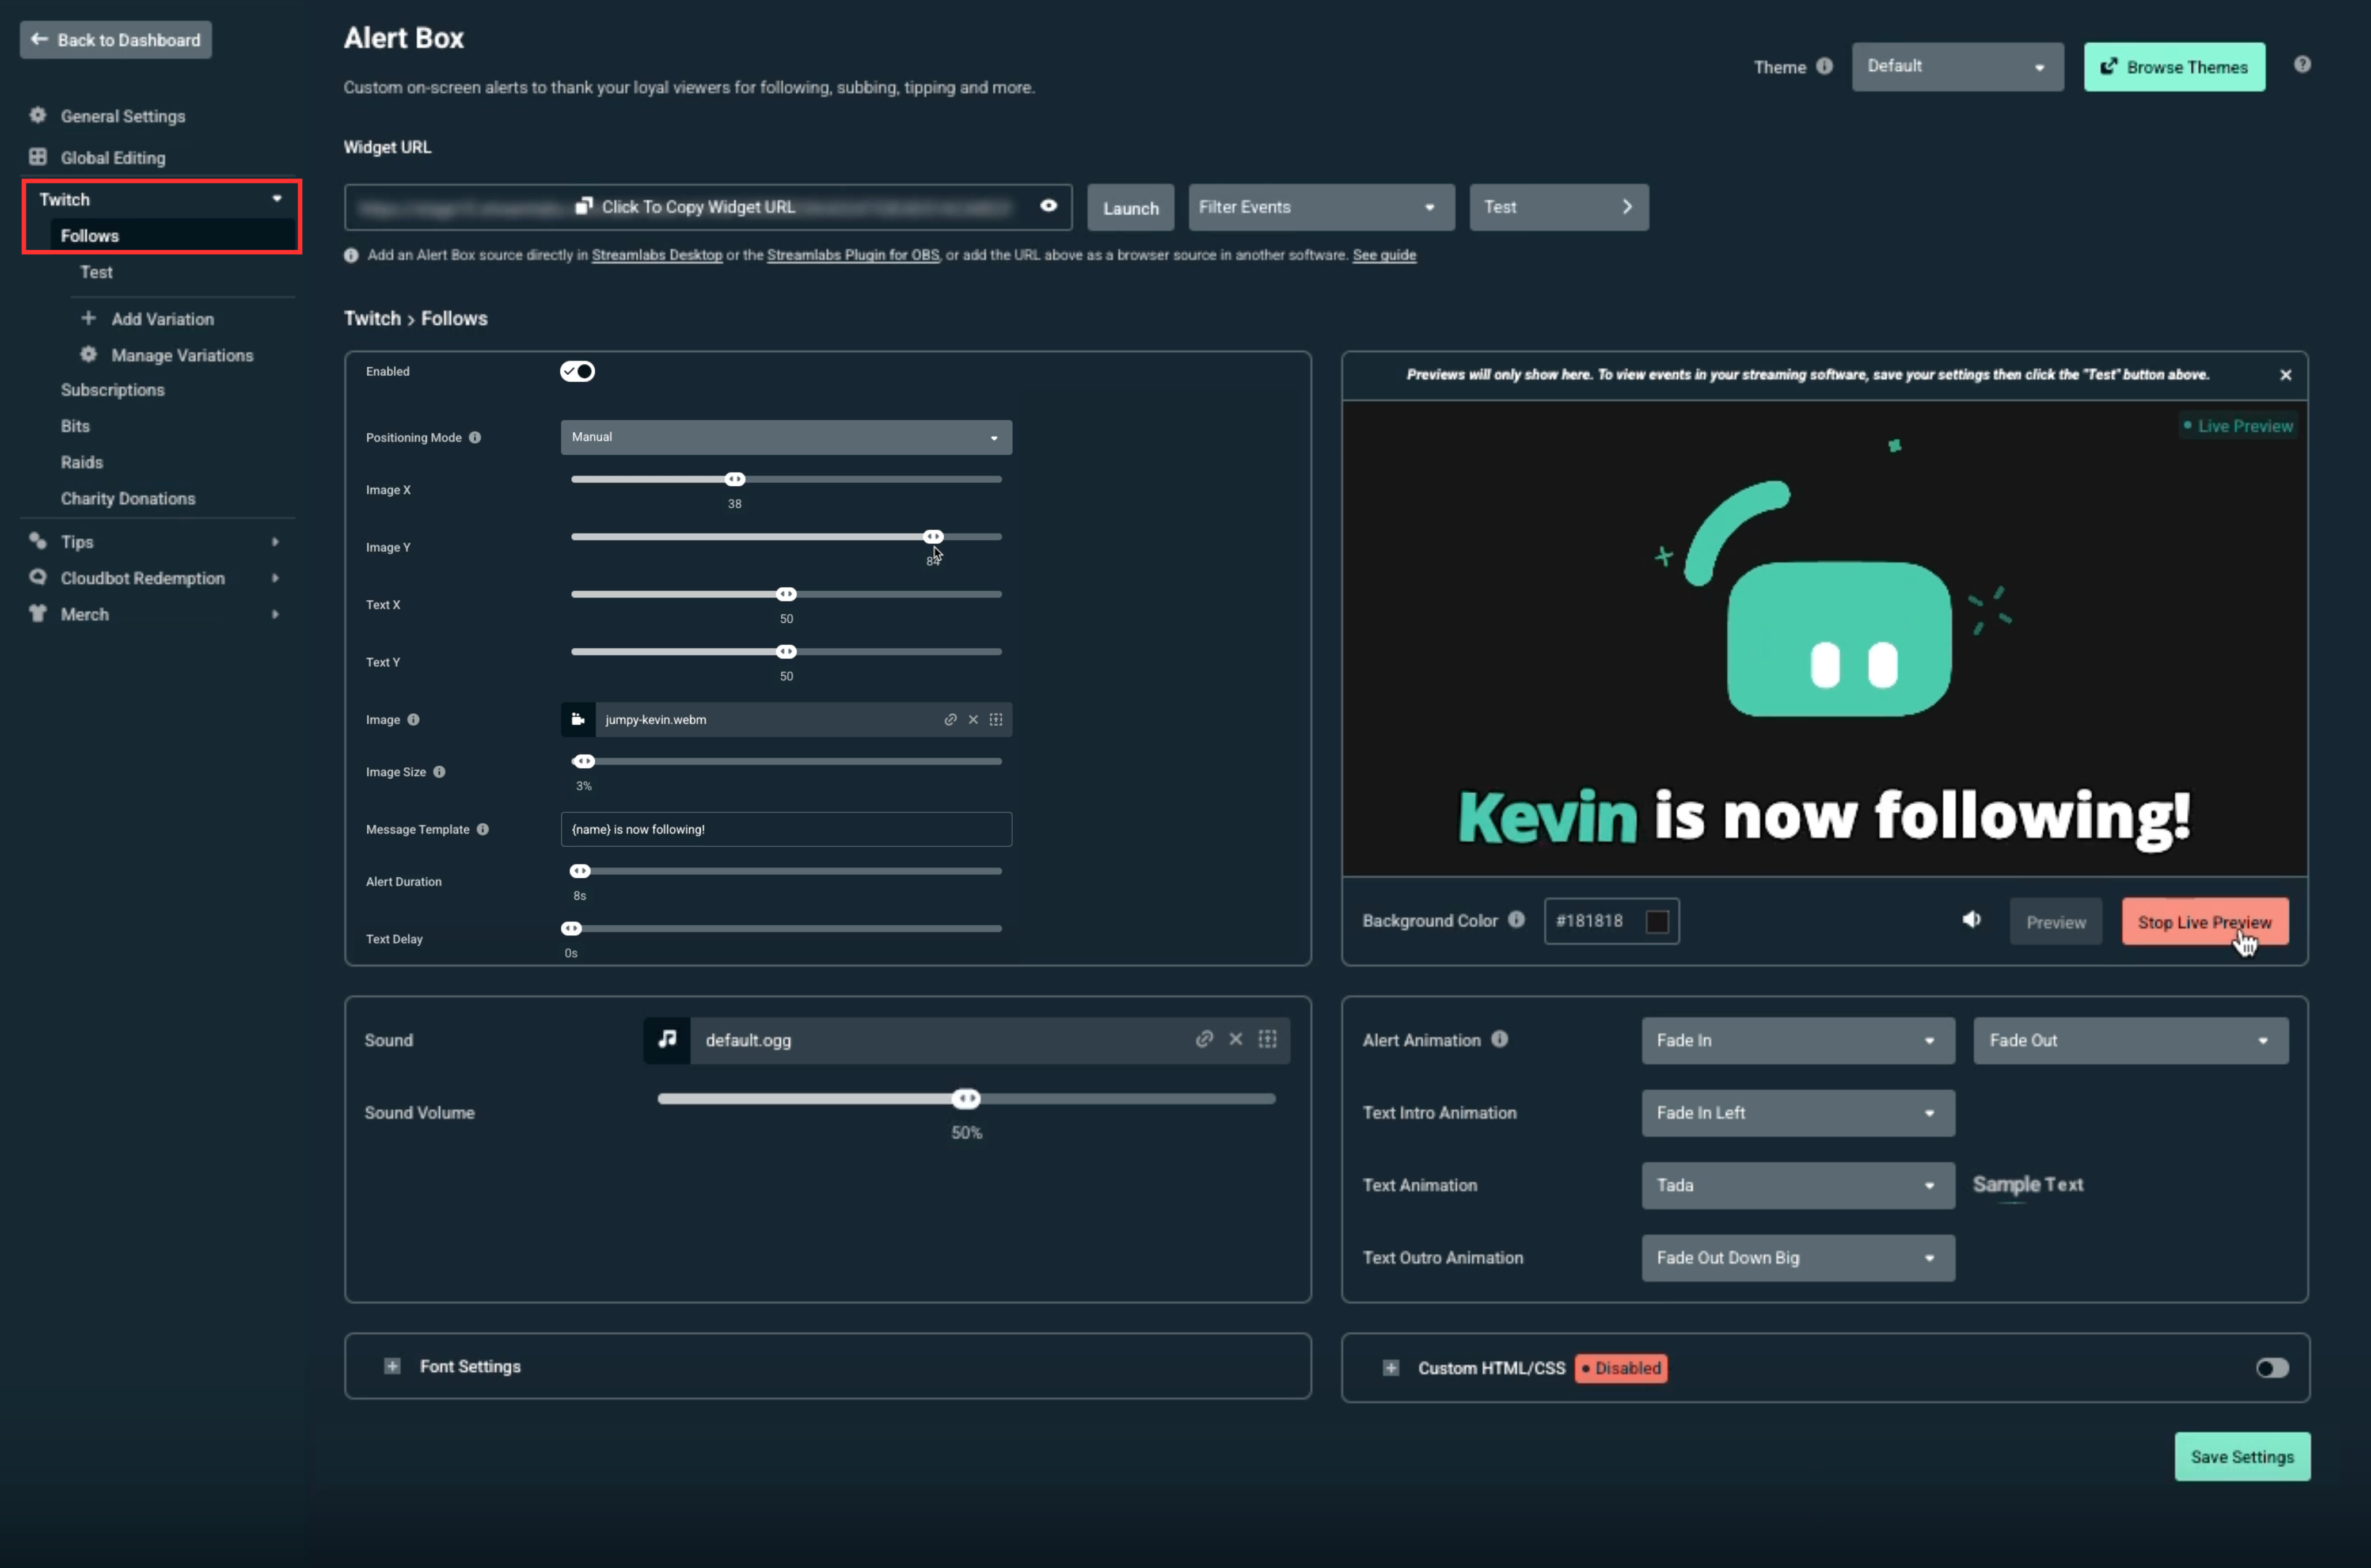The height and width of the screenshot is (1568, 2371).
Task: Click the Theme info icon
Action: (1824, 66)
